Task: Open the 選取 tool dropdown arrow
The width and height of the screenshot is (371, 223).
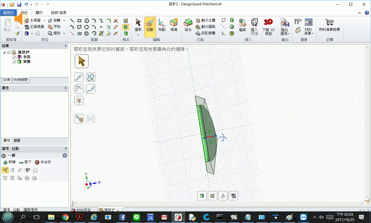Action: [138, 35]
